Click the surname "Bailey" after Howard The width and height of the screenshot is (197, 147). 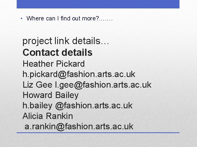[x=67, y=95]
